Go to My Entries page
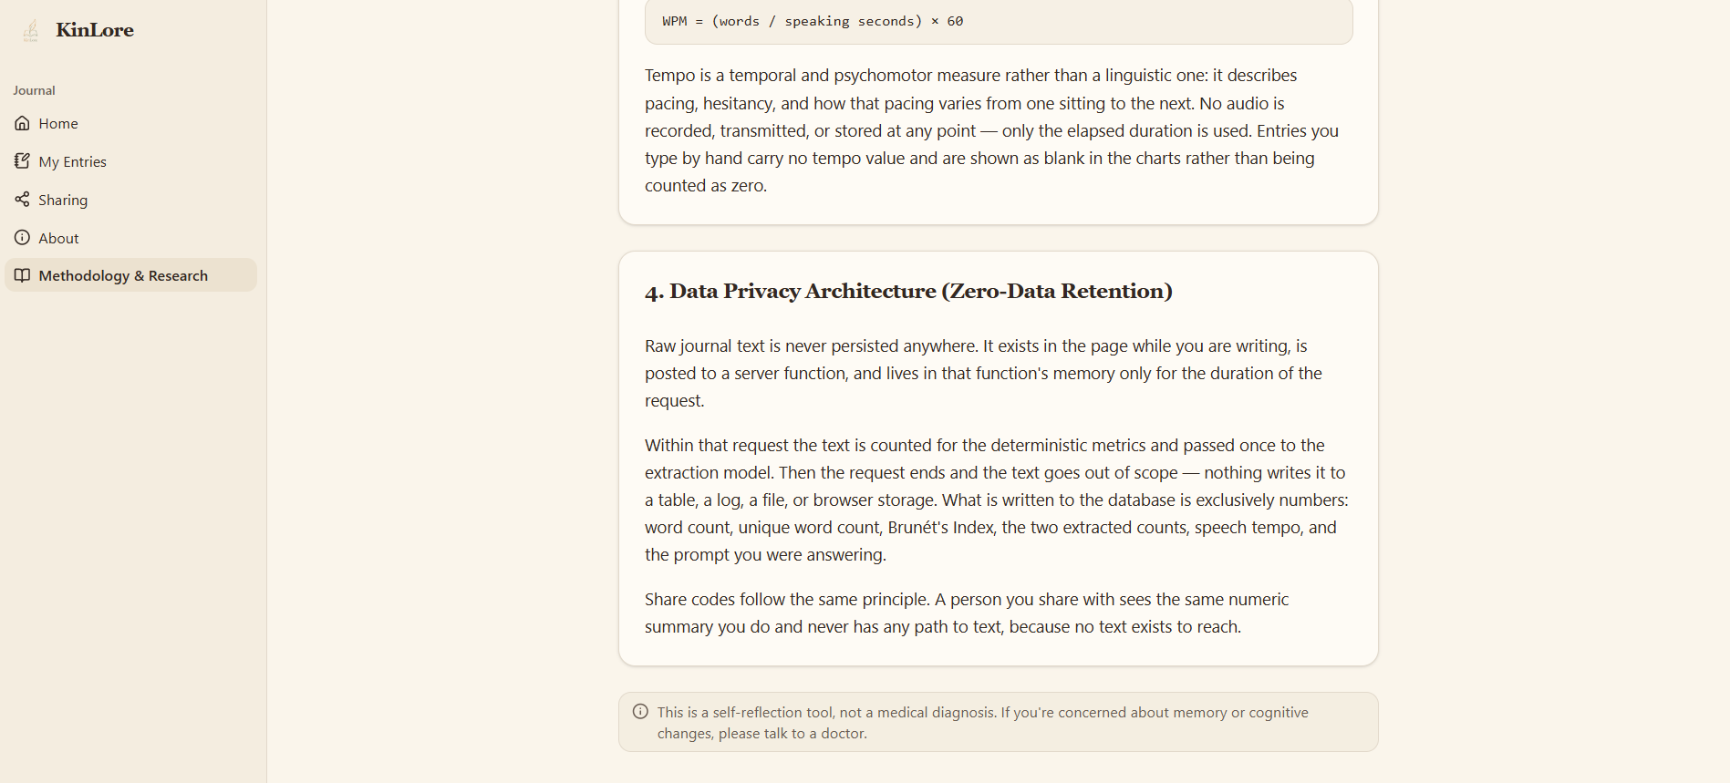This screenshot has height=783, width=1730. click(130, 161)
